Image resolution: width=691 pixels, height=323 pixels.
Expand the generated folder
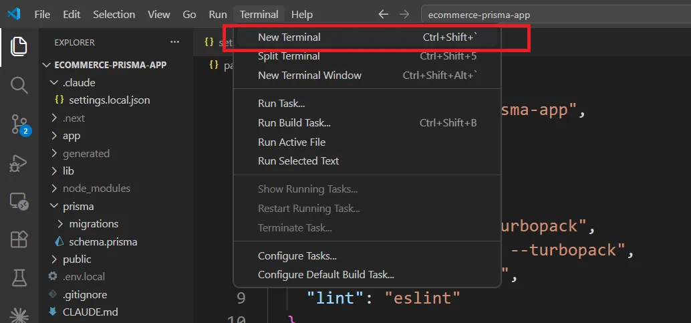click(x=53, y=154)
